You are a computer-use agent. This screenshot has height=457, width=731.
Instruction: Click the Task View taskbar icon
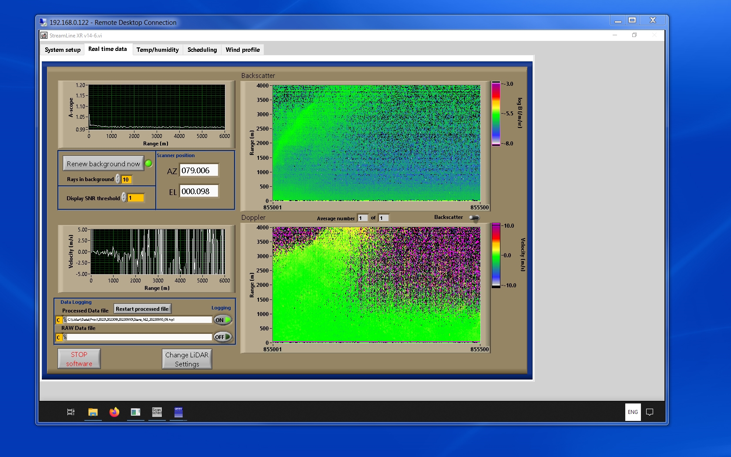71,412
